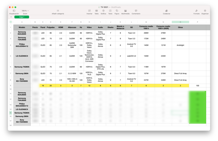Open the Insertar toolbar menu

pyautogui.click(x=89, y=11)
